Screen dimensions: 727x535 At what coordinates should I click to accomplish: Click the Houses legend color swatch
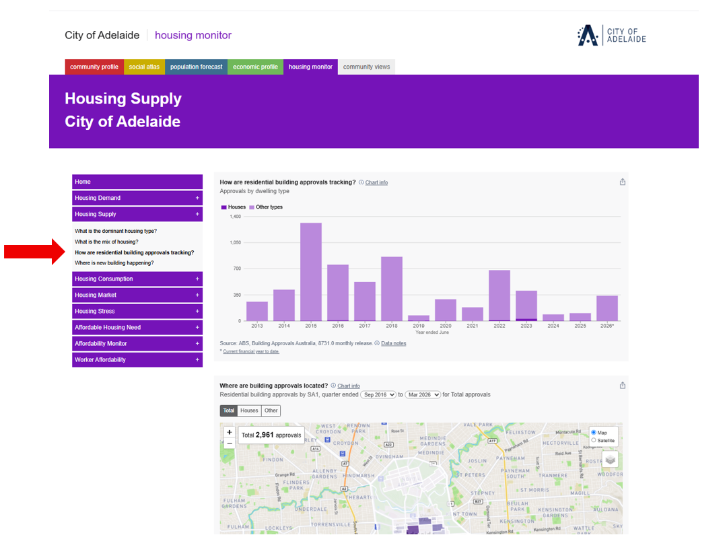(x=224, y=207)
